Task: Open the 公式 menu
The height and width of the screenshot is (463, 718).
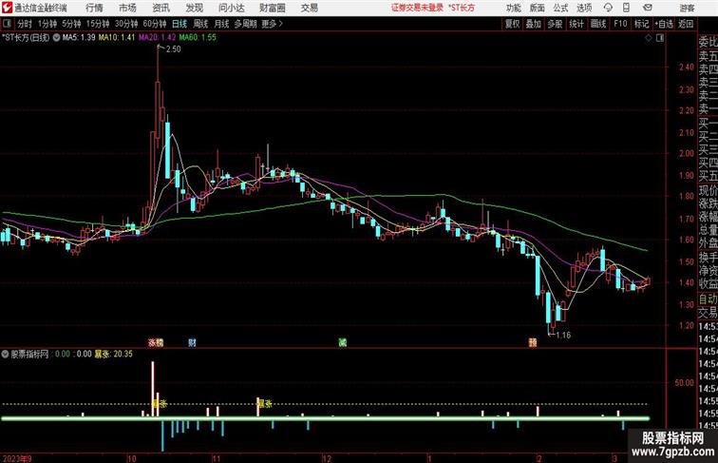Action: click(x=560, y=8)
